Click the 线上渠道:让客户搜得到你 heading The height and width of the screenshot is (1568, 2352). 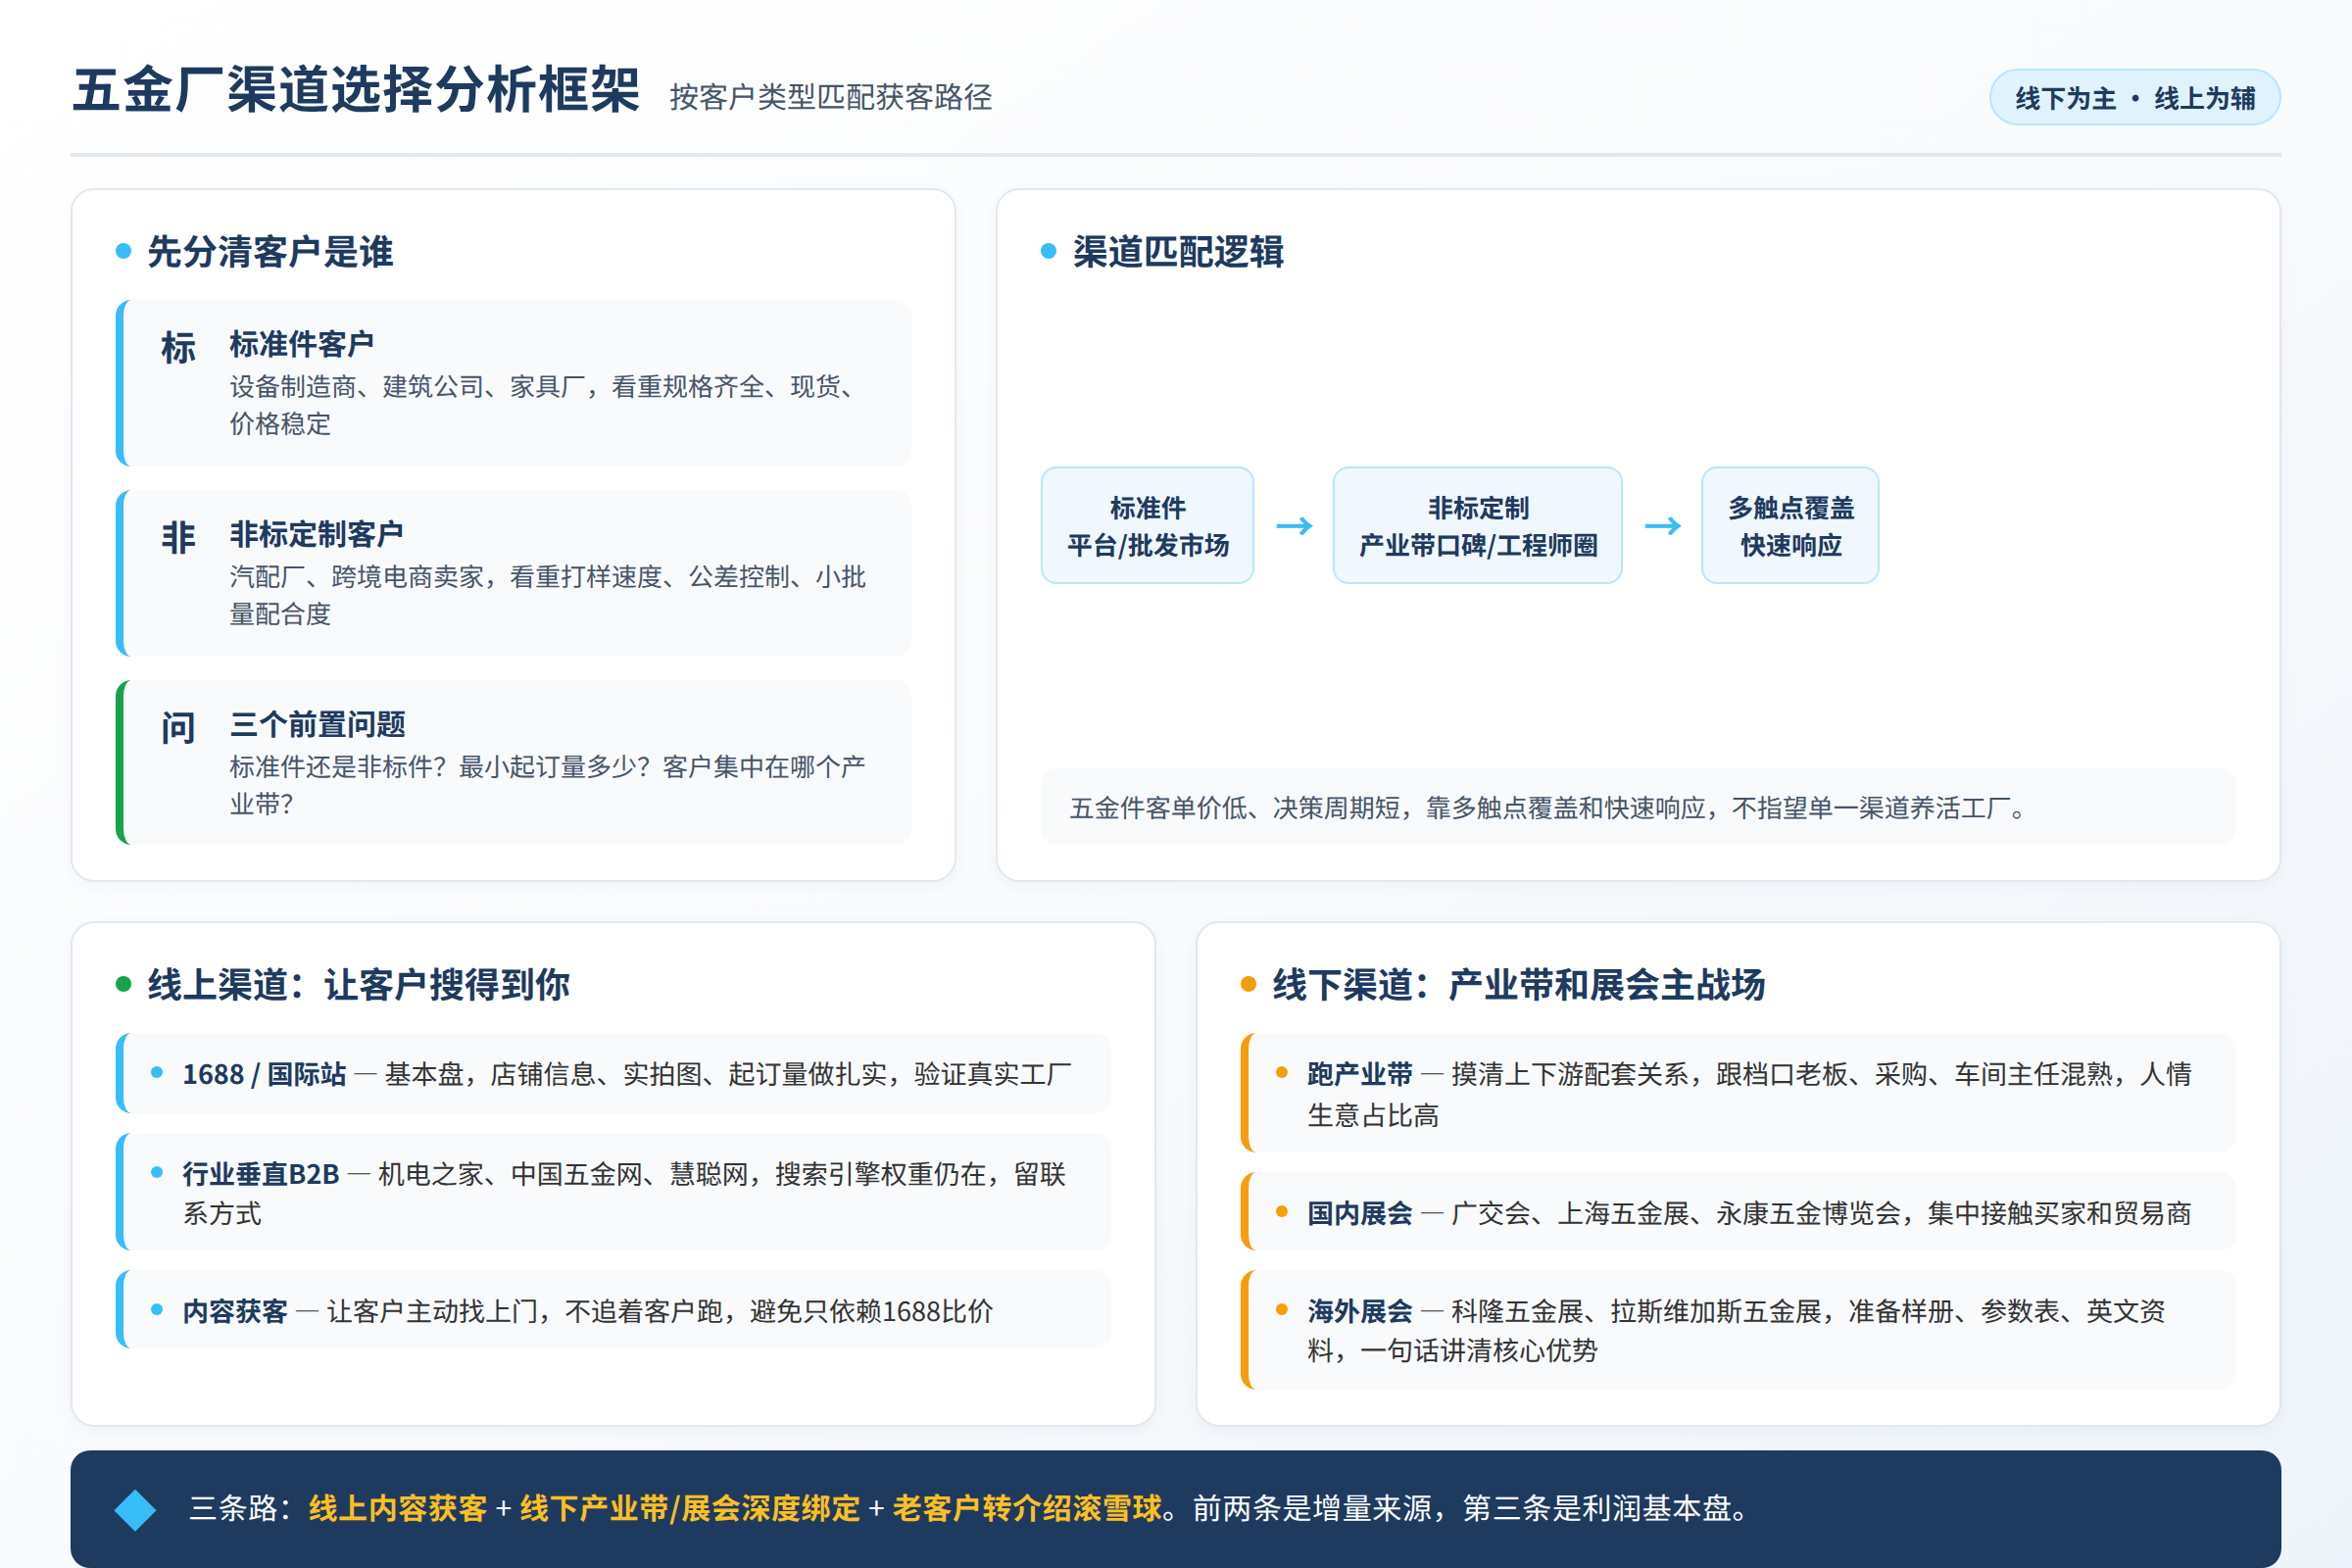358,984
